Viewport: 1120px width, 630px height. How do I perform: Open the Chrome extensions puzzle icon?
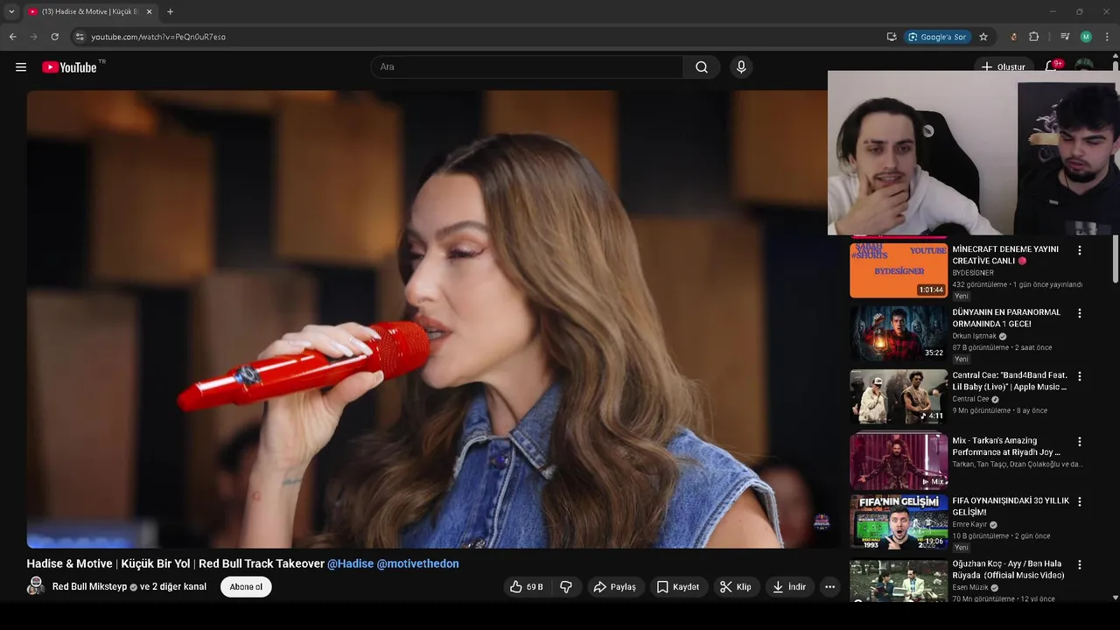point(1033,37)
